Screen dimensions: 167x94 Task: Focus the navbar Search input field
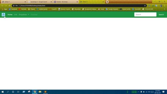coord(145,15)
